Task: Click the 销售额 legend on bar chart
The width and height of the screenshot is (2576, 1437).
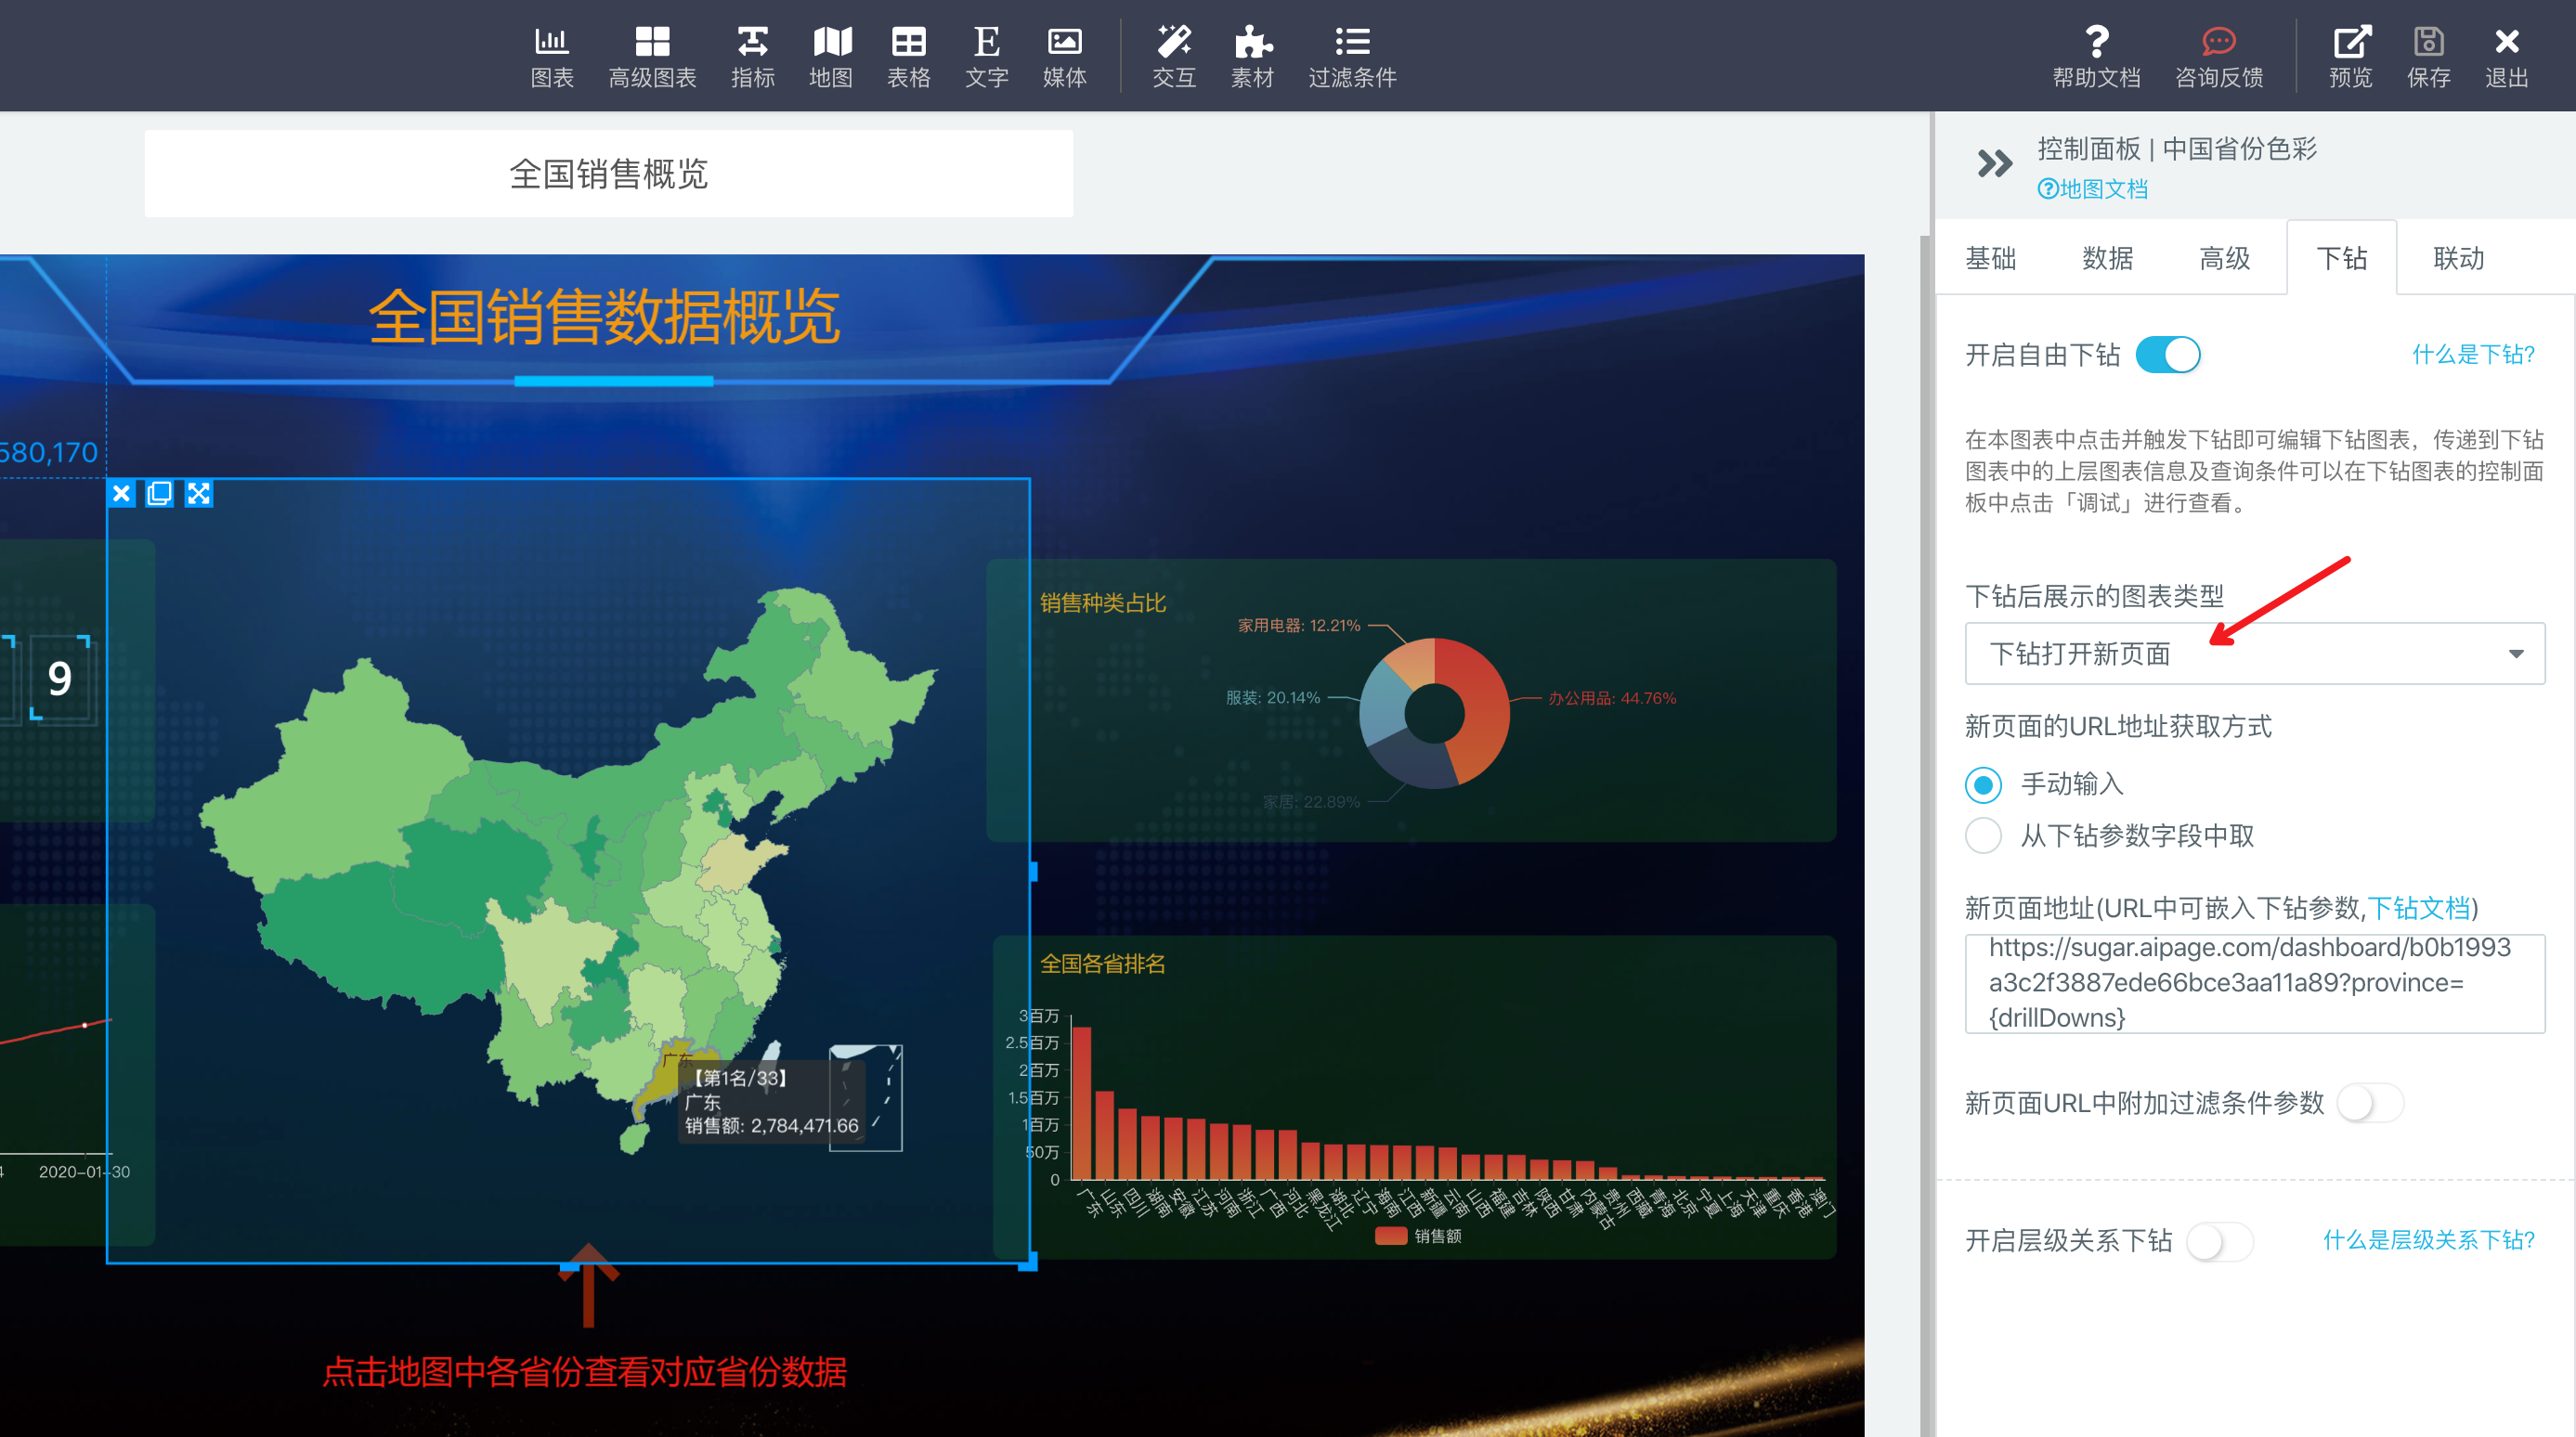Action: 1418,1236
